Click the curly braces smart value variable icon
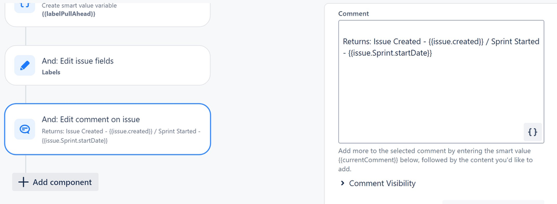The image size is (557, 204). click(x=25, y=6)
